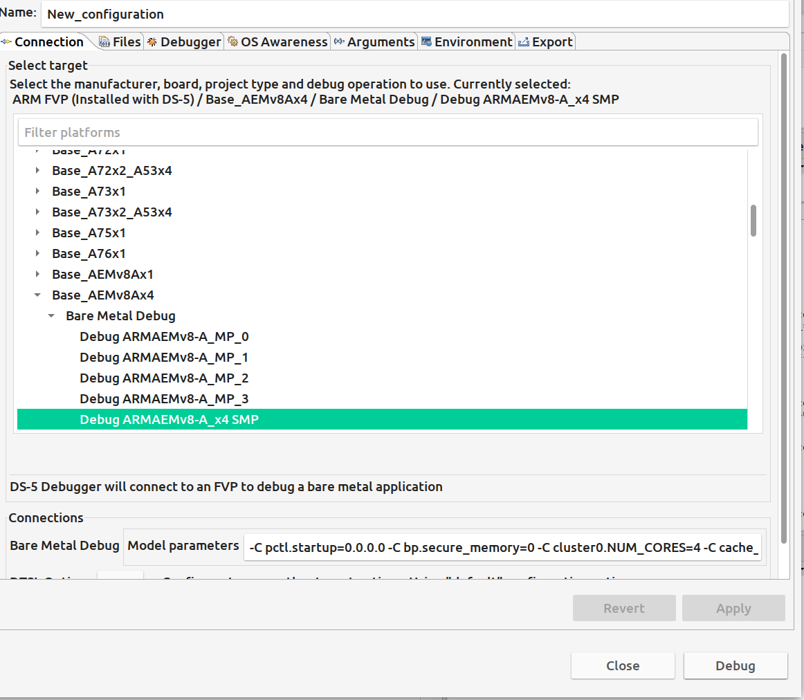Select Debug ARMAEMv8-A_MP_0 operation

165,336
